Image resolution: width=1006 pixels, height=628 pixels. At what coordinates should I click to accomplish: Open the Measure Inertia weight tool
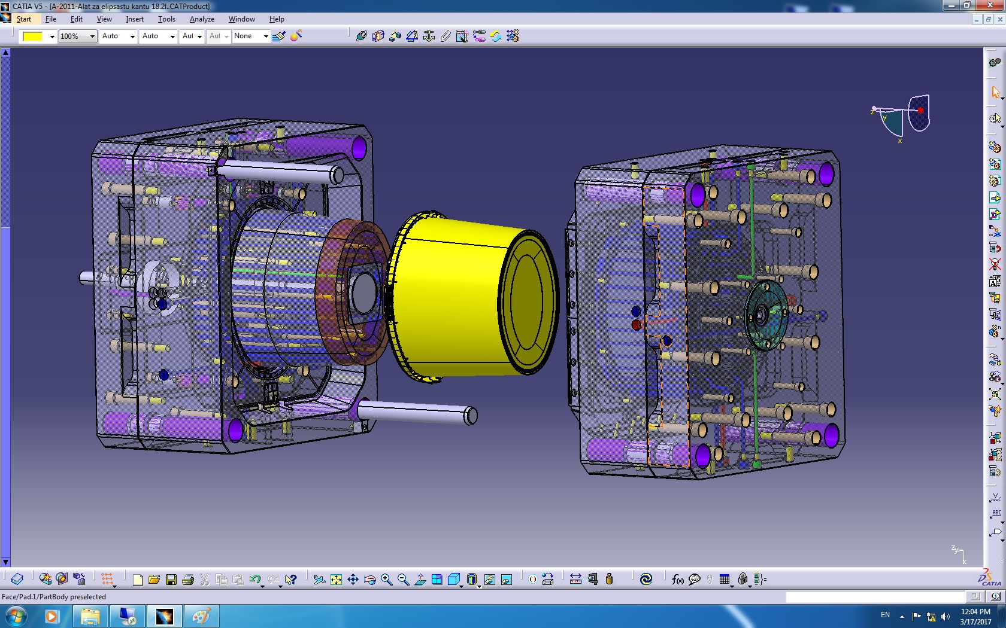610,580
